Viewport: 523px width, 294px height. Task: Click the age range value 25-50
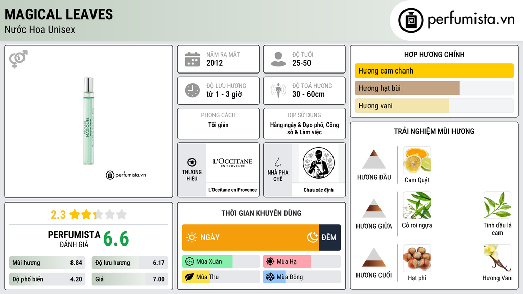click(301, 63)
